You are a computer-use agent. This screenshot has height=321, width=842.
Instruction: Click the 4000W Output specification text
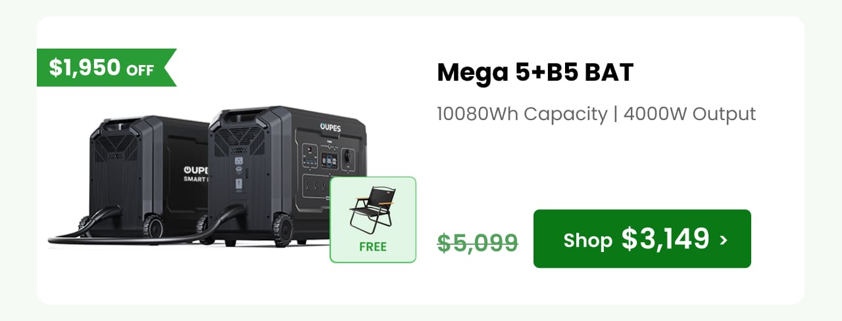tap(689, 114)
